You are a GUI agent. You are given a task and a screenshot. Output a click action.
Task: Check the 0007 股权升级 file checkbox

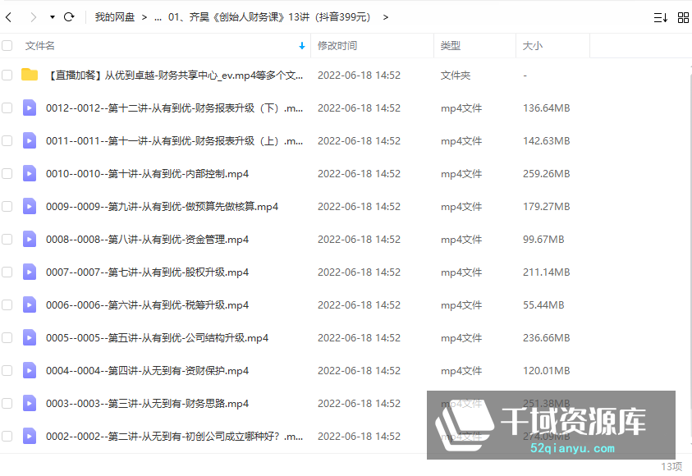coord(7,272)
